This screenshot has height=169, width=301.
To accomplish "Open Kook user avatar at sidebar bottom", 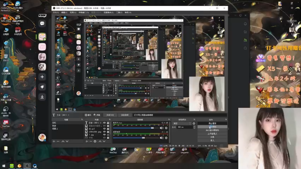I will coord(42,137).
